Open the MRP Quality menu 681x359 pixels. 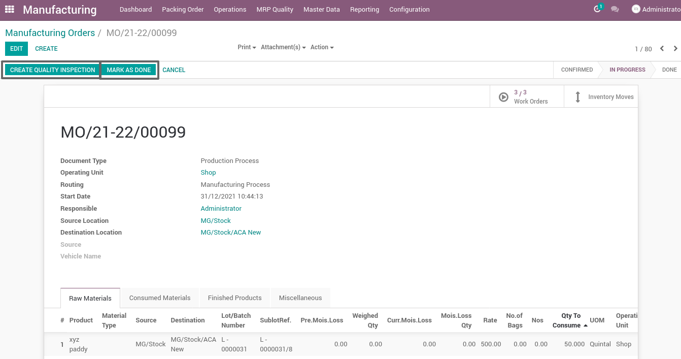(275, 9)
